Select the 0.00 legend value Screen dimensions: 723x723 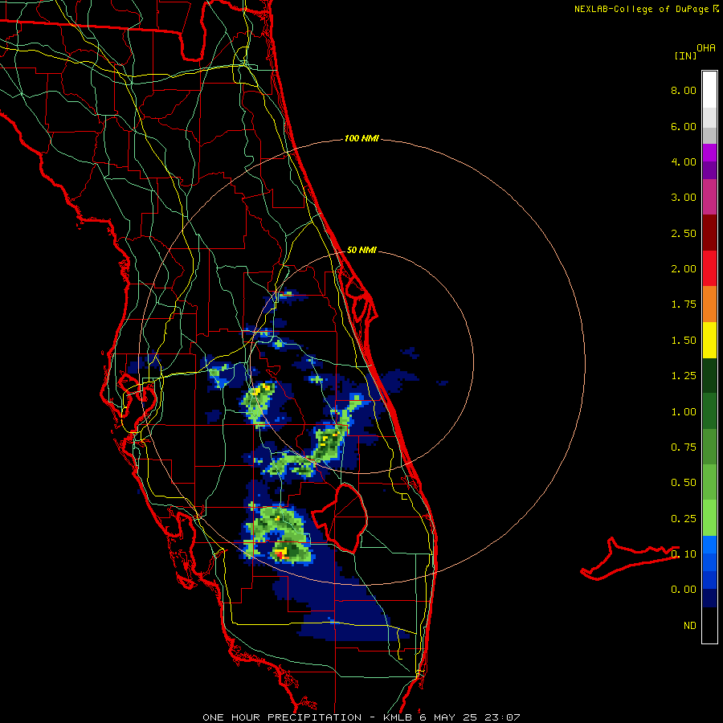point(684,590)
